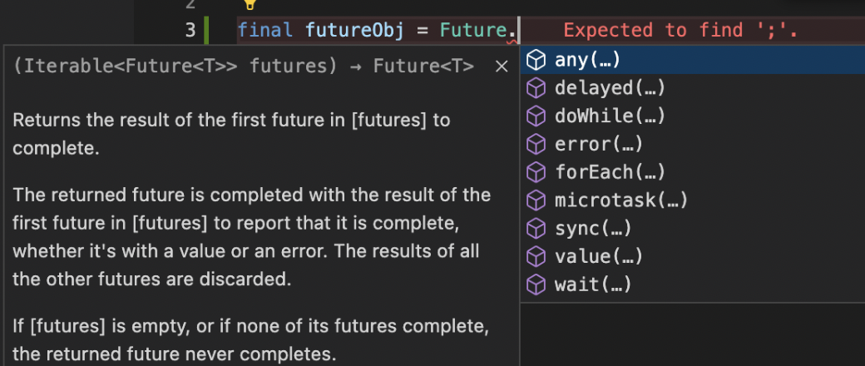Choose forEach(…) in the suggestion list
Image resolution: width=865 pixels, height=366 pixels.
coord(692,173)
